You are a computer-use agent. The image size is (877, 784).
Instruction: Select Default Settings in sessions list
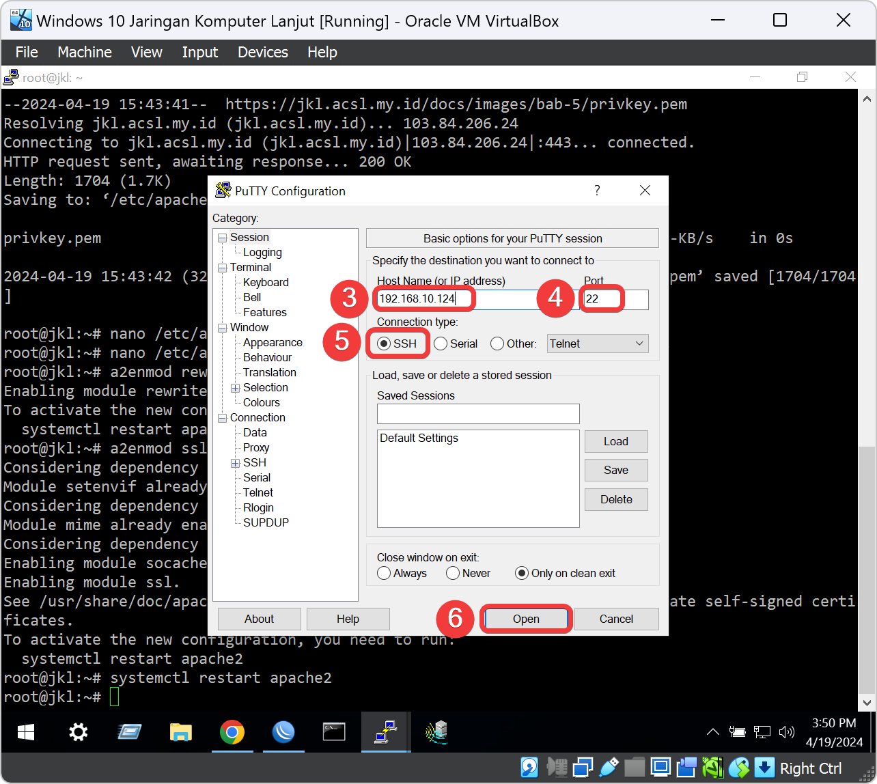419,438
